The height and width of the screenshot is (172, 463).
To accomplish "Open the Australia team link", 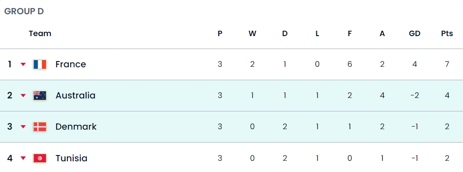I will [x=75, y=96].
